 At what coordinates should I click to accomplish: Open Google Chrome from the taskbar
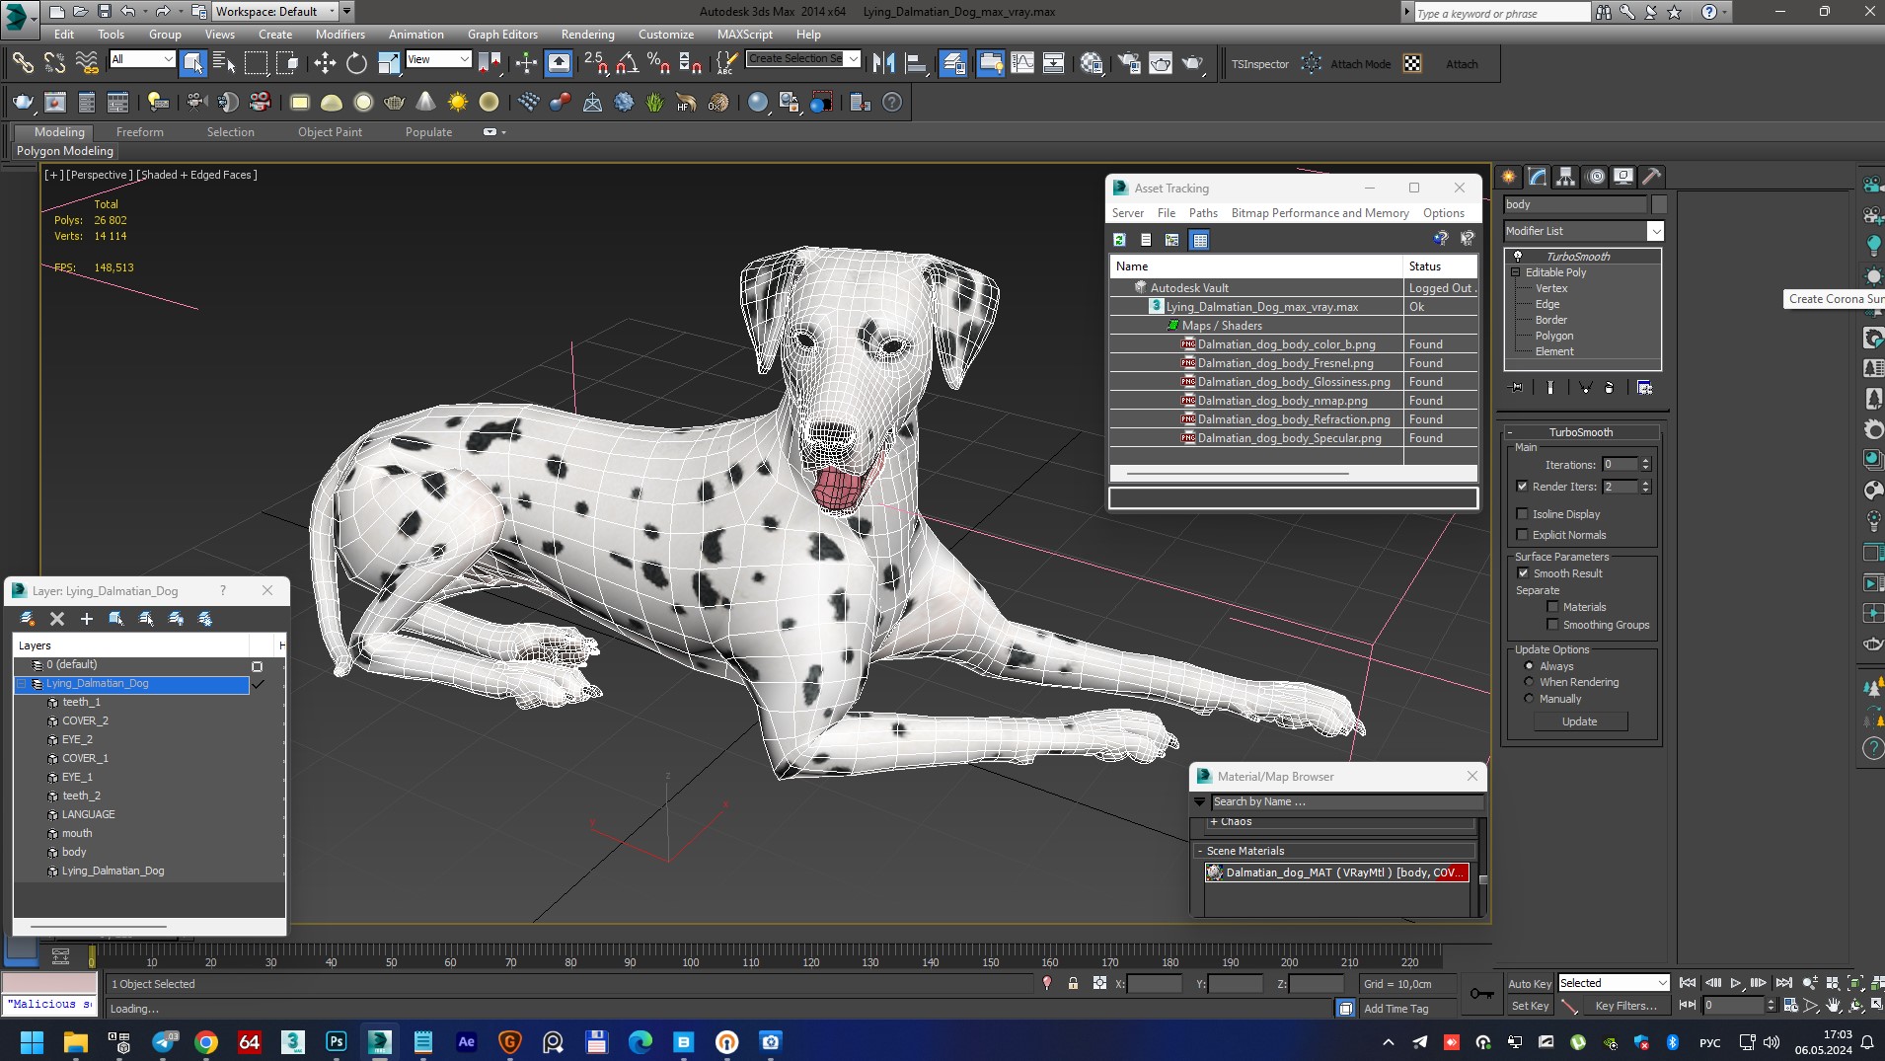pyautogui.click(x=206, y=1041)
